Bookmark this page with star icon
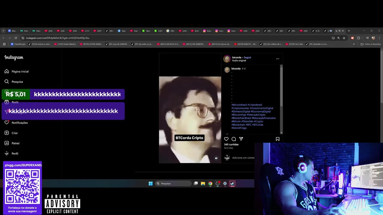This screenshot has height=215, width=383. [344, 38]
